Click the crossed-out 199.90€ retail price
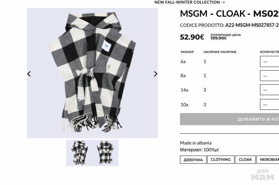 (x=219, y=38)
